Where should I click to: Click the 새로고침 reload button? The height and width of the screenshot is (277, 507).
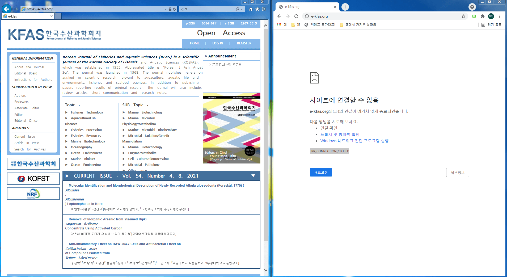click(x=321, y=172)
